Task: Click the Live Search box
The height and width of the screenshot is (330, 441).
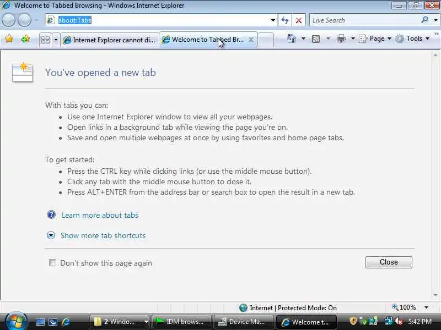Action: point(364,20)
